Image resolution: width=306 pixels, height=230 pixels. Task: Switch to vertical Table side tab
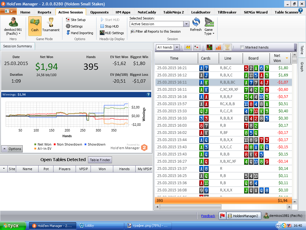(x=302, y=50)
